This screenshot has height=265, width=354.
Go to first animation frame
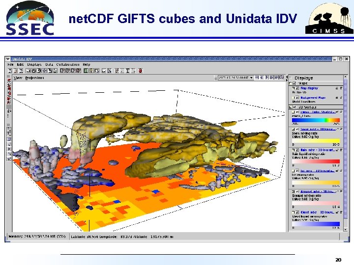pyautogui.click(x=257, y=78)
